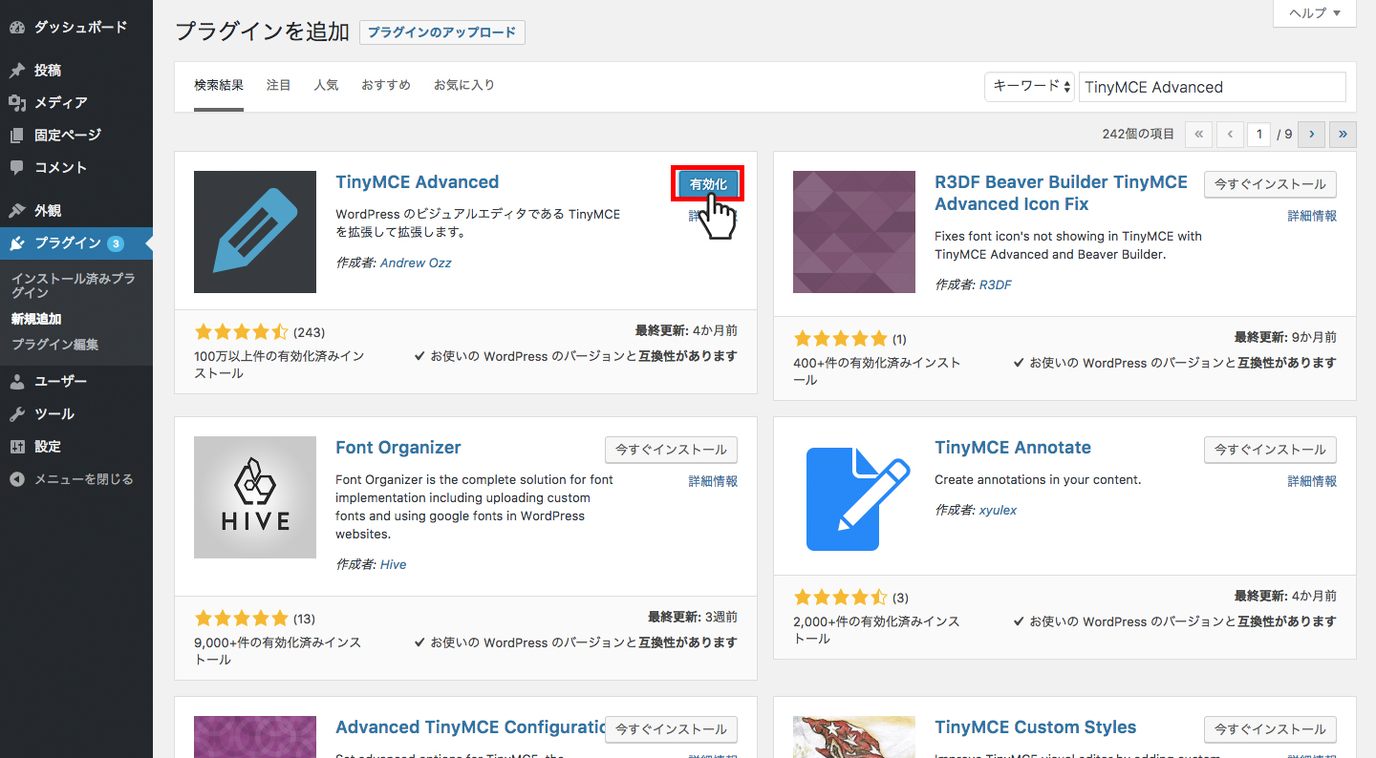View 詳細情報 for TinyMCE Annotate
The width and height of the screenshot is (1376, 758).
coord(1312,481)
